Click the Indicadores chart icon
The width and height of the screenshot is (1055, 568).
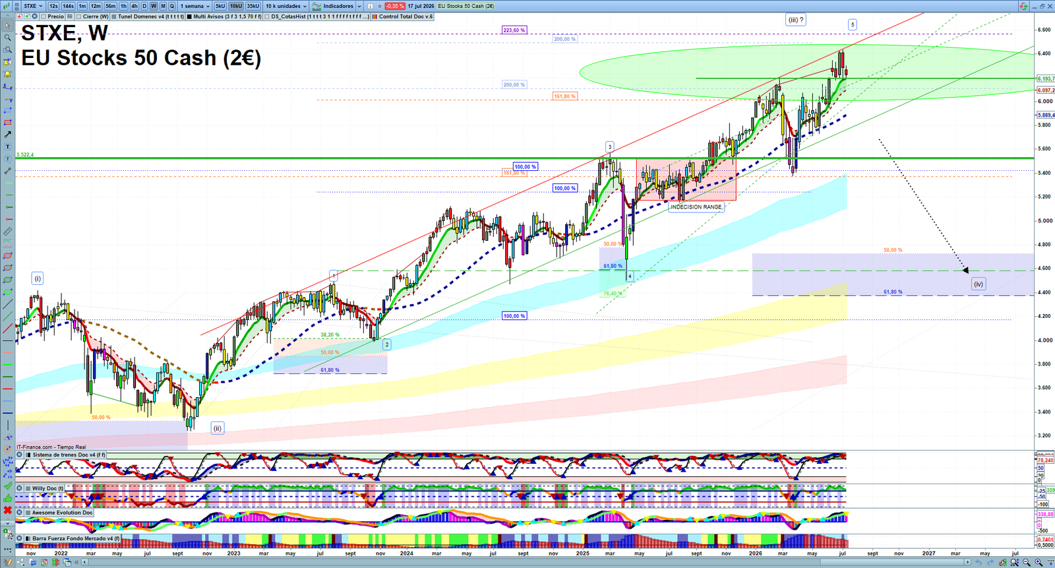(317, 6)
